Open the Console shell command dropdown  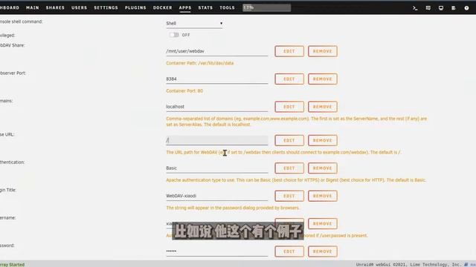click(x=194, y=24)
